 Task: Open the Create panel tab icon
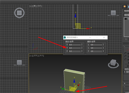[125, 6]
